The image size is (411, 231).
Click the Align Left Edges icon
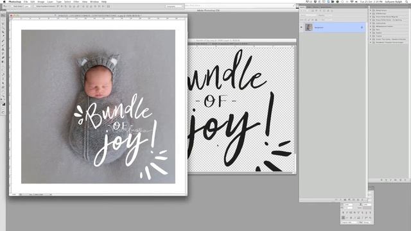pyautogui.click(x=70, y=6)
